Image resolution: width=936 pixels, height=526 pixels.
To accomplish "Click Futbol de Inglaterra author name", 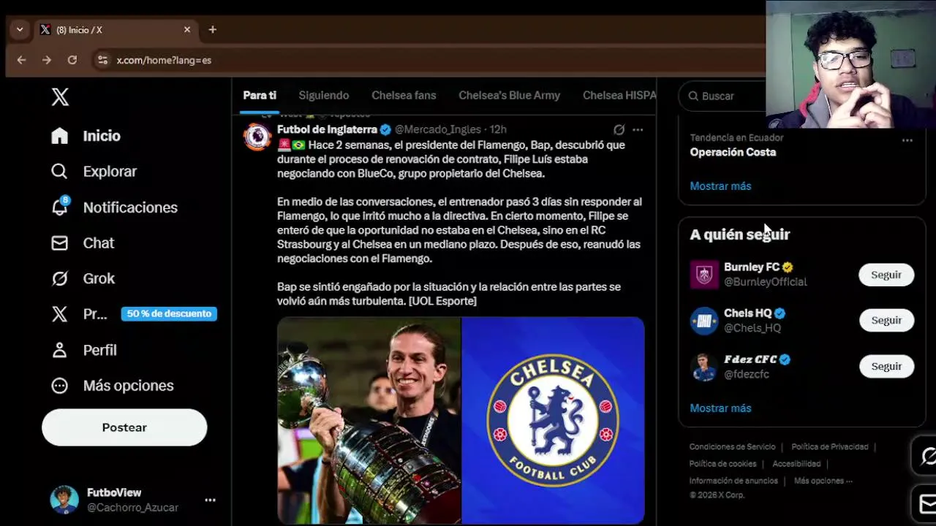I will coord(327,129).
